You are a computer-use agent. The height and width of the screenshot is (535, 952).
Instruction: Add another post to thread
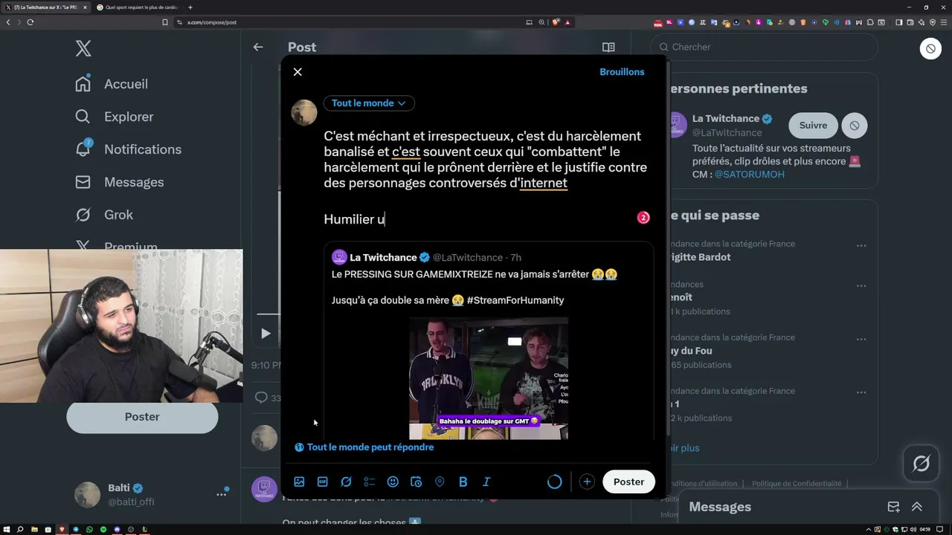tap(587, 481)
